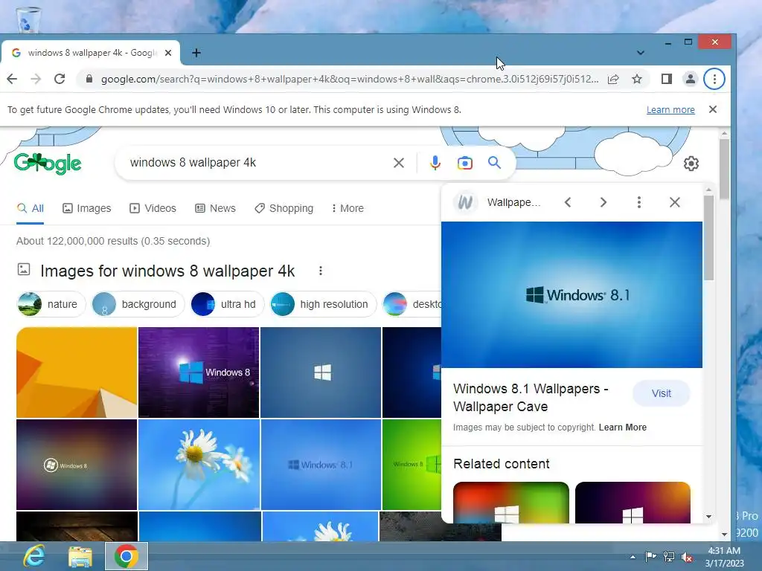
Task: Open the red-green related content thumbnail
Action: 510,503
